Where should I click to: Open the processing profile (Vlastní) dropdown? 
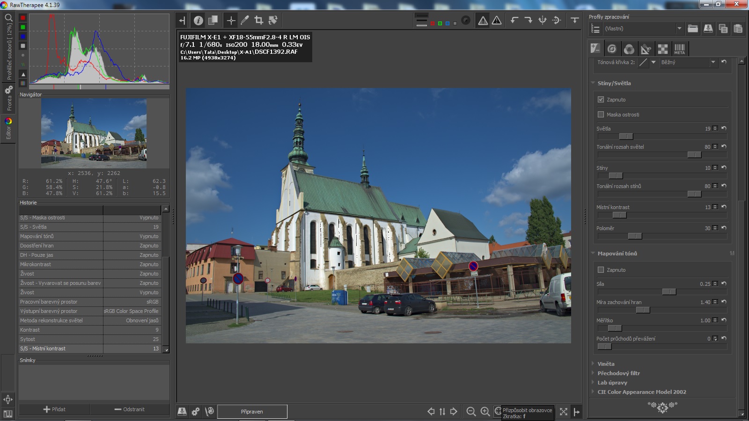(642, 29)
